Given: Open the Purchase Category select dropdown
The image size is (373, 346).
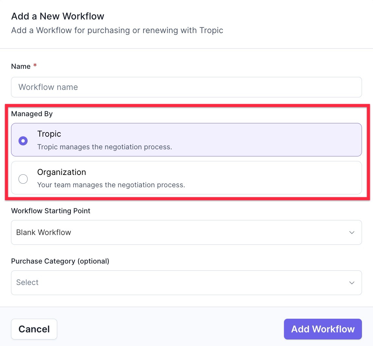Looking at the screenshot, I should click(x=186, y=283).
